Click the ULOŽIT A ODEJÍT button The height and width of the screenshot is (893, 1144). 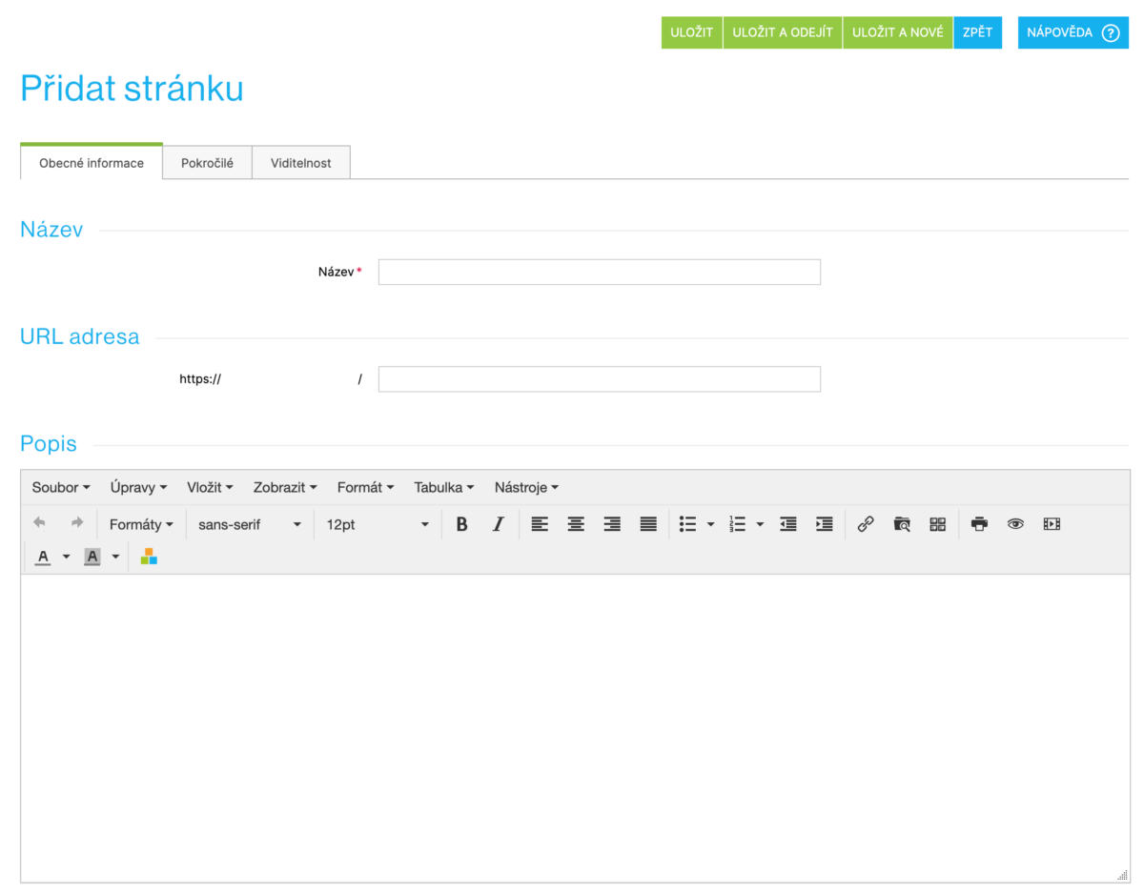(783, 32)
